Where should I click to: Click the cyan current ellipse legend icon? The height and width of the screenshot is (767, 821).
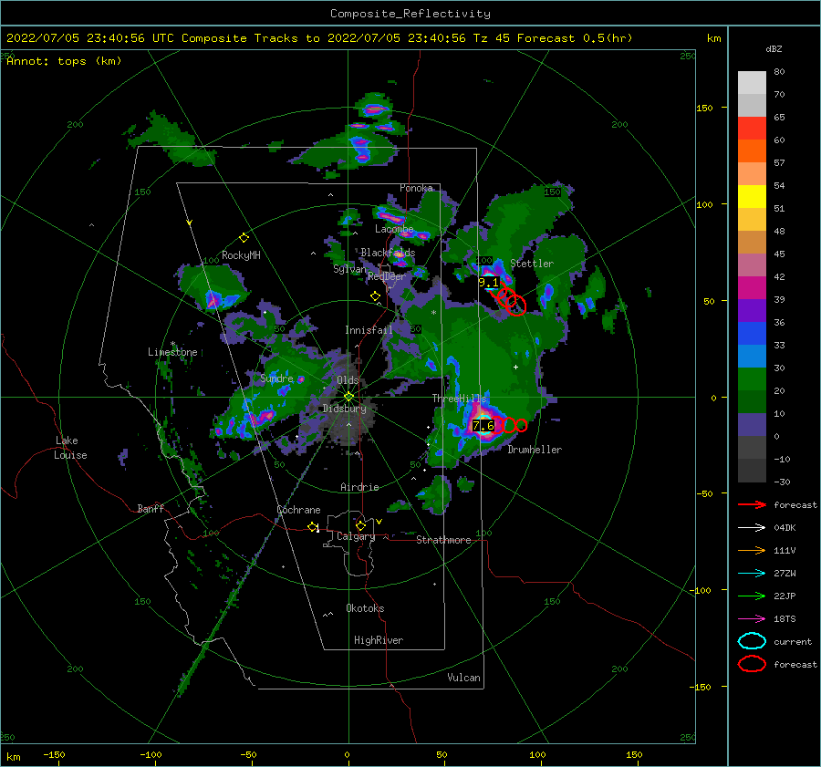point(752,641)
